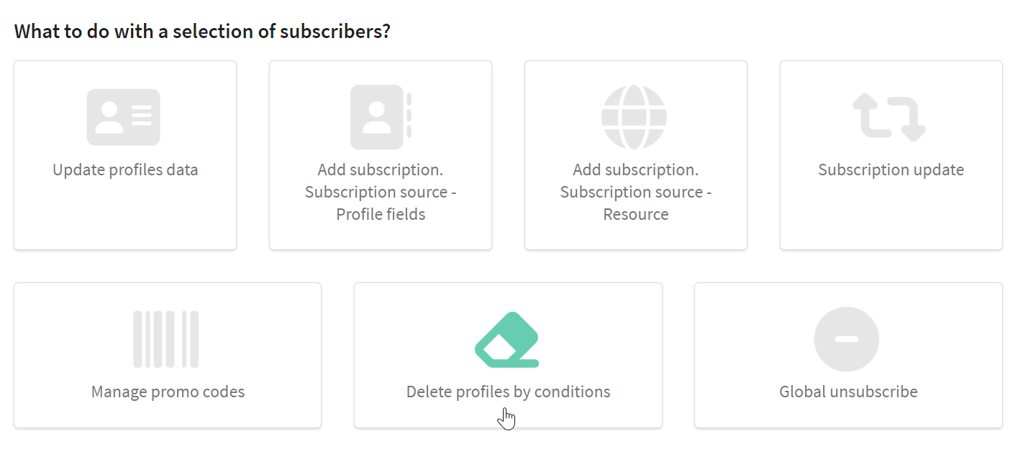Open Manage promo codes label

168,392
